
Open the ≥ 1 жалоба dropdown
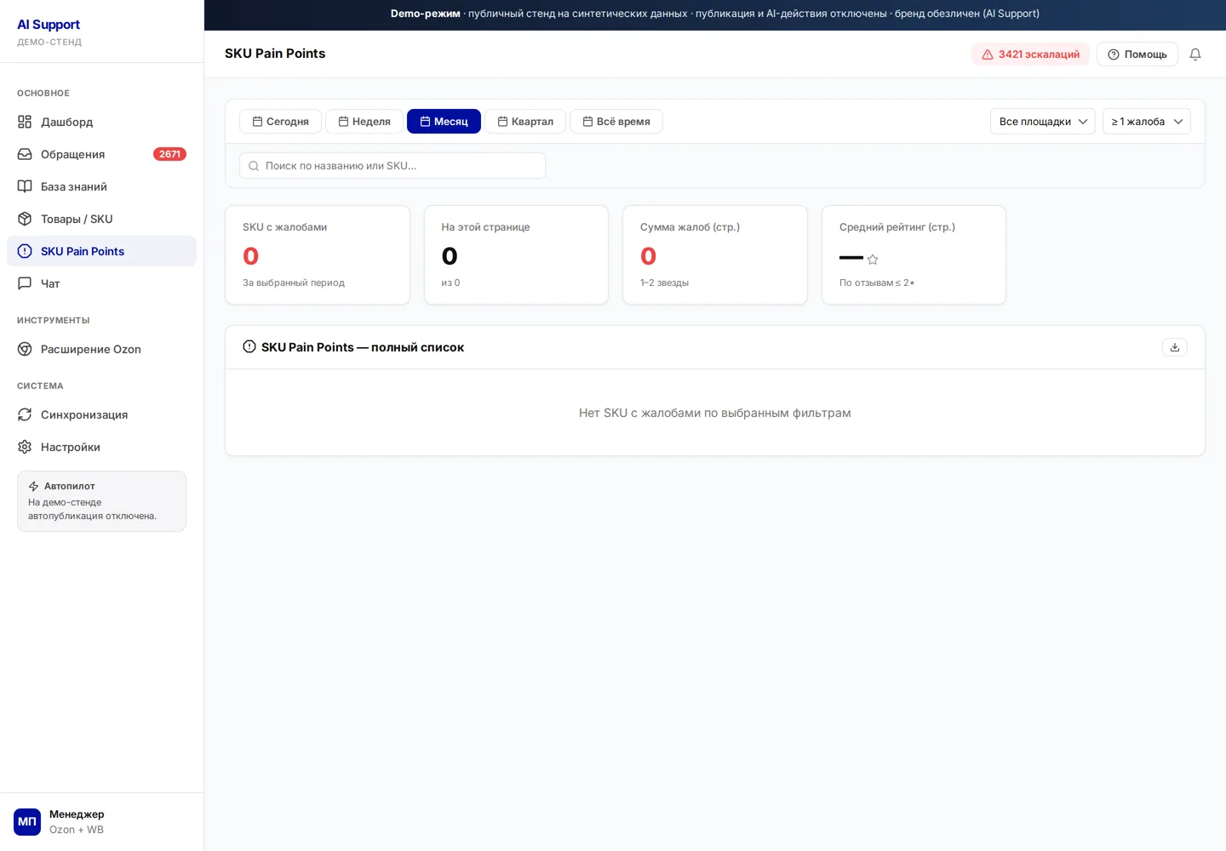pyautogui.click(x=1147, y=122)
